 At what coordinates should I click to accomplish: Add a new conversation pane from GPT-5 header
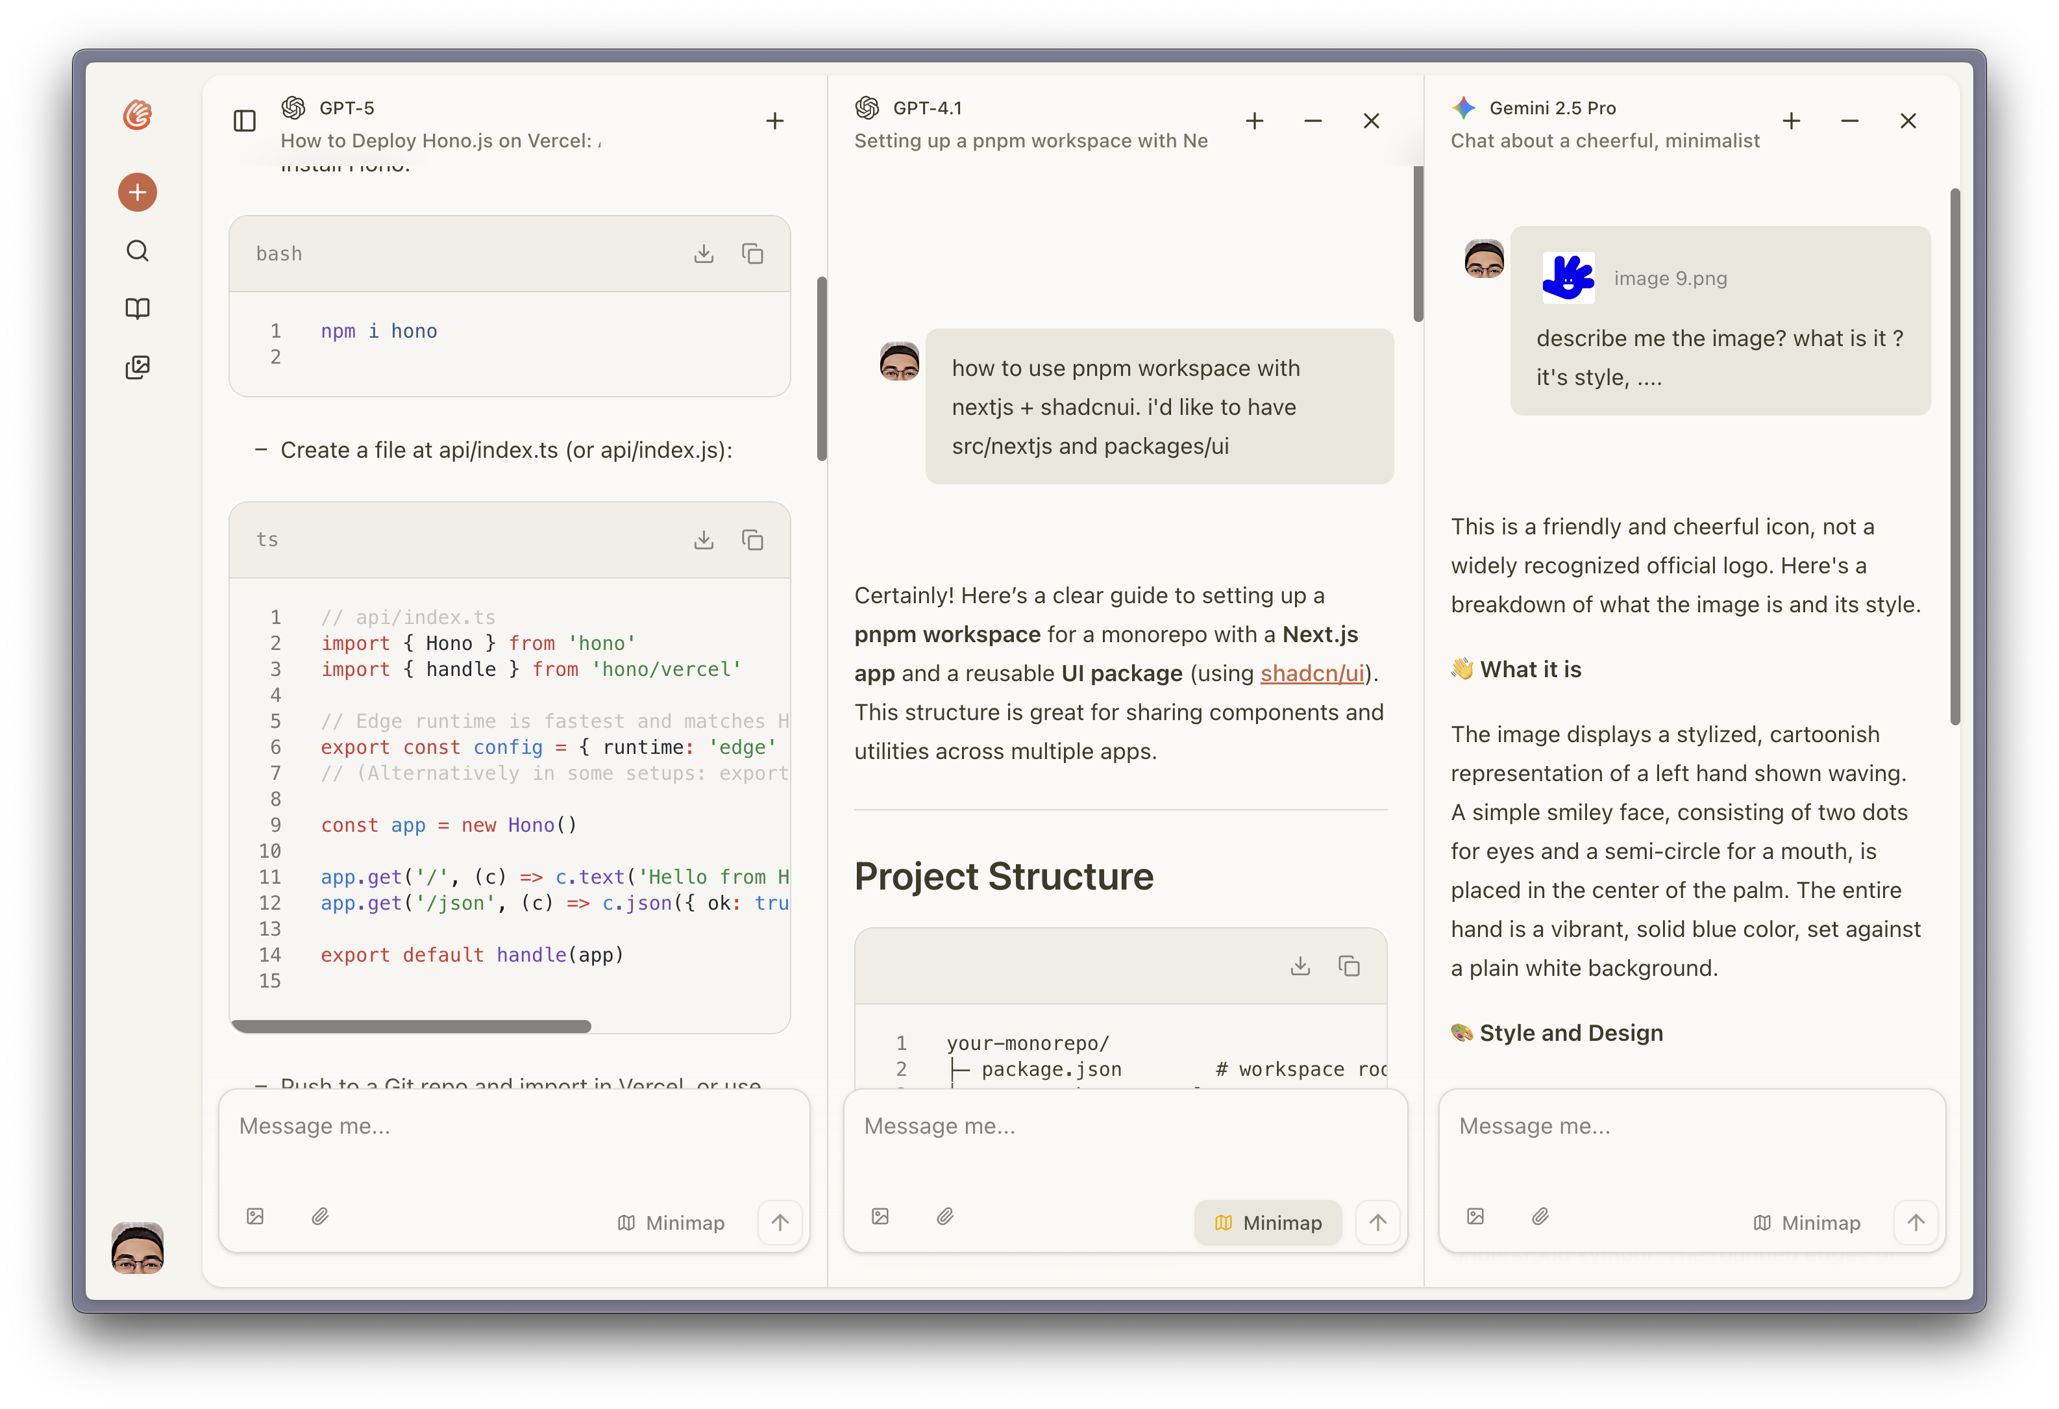tap(774, 121)
